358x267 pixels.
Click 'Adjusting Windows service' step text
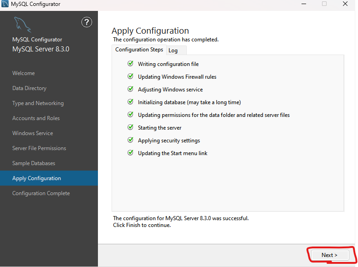tap(170, 90)
